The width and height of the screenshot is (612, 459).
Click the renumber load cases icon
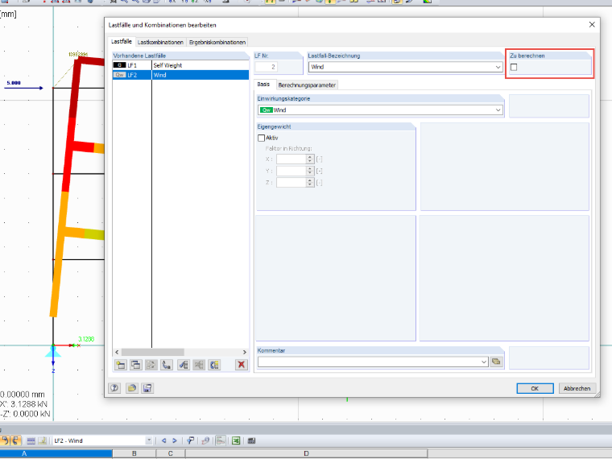167,365
